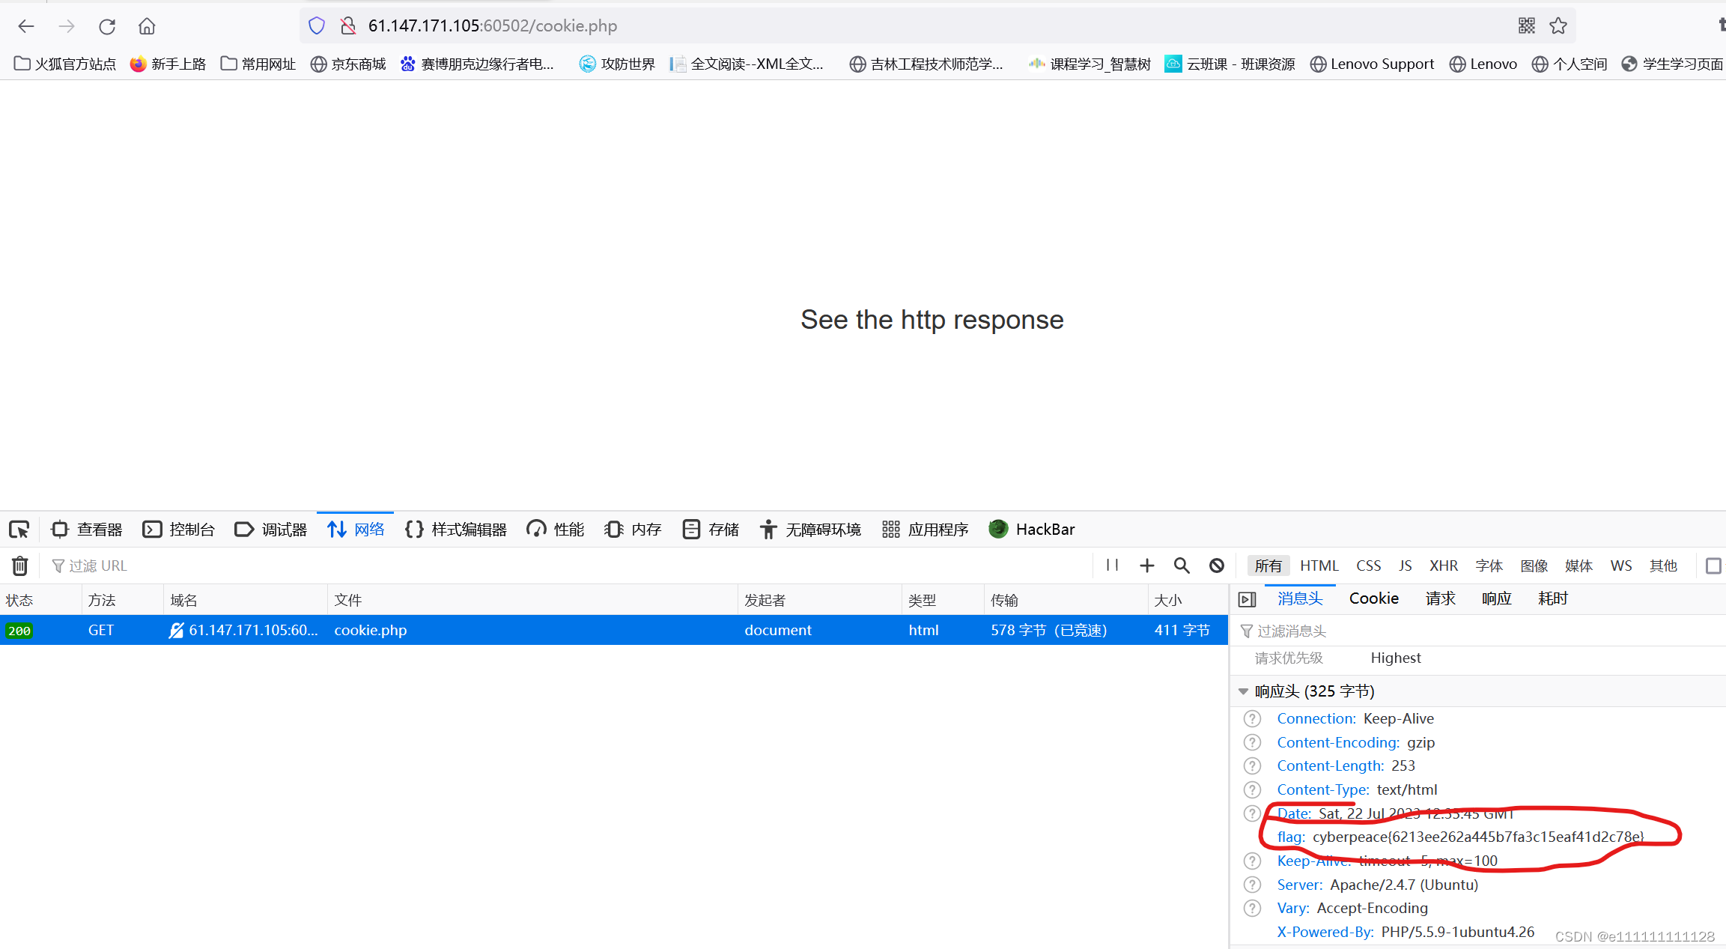Collapse the 响应头 response headers section

tap(1243, 691)
